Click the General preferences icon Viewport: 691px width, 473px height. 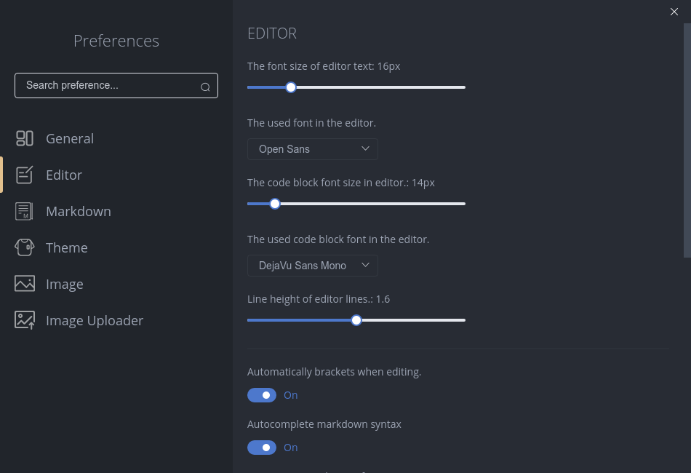pyautogui.click(x=25, y=138)
